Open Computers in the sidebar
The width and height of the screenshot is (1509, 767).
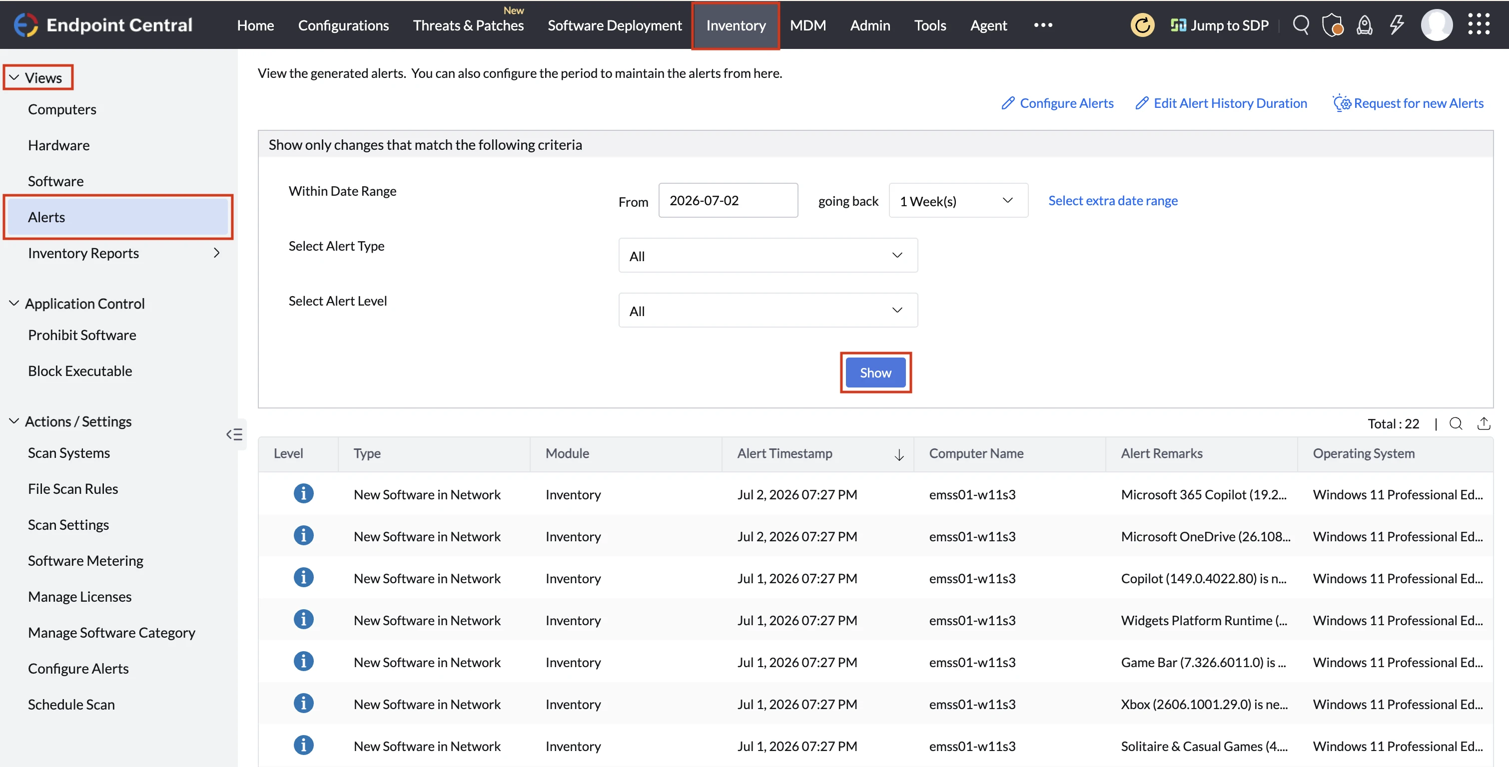click(x=62, y=109)
